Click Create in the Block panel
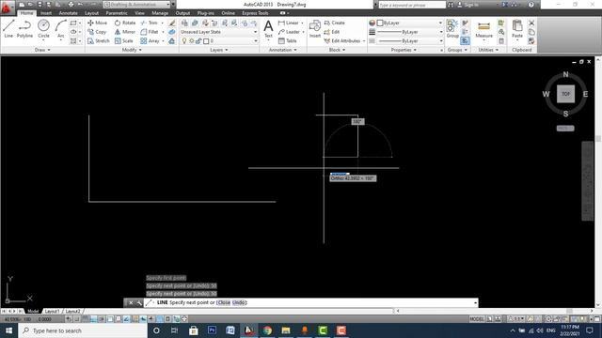The image size is (602, 338). pos(335,23)
